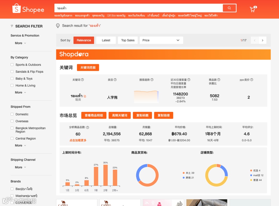Check the Sandals & Flip Flops category

(12, 72)
